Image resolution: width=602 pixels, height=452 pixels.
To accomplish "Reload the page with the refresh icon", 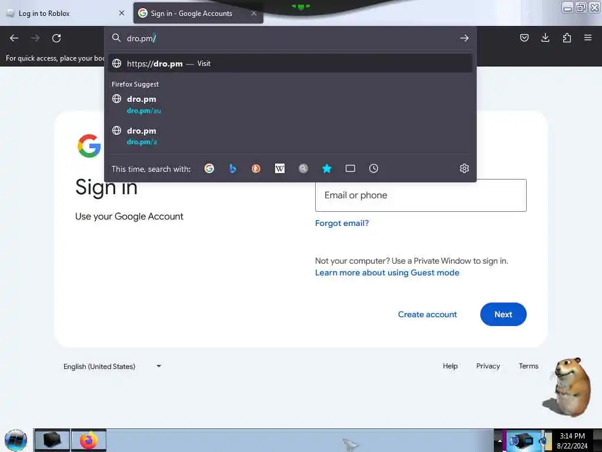I will click(56, 38).
